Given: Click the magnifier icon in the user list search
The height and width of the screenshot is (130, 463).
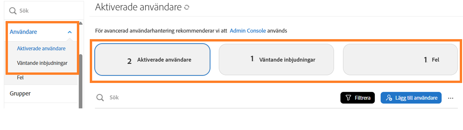Looking at the screenshot, I should 100,98.
